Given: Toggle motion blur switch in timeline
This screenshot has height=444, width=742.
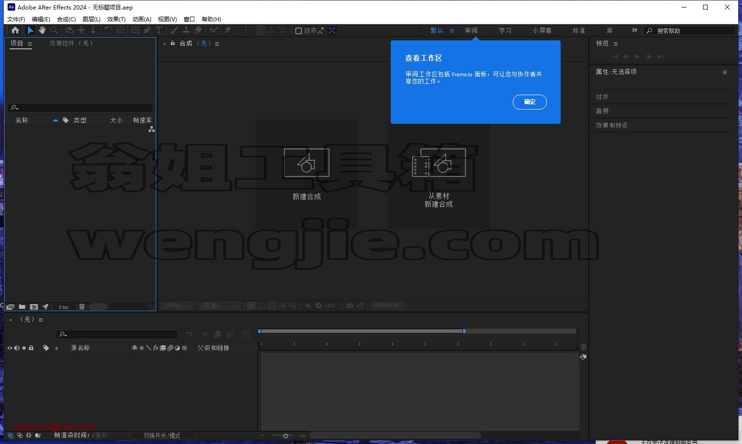Looking at the screenshot, I should pos(230,334).
